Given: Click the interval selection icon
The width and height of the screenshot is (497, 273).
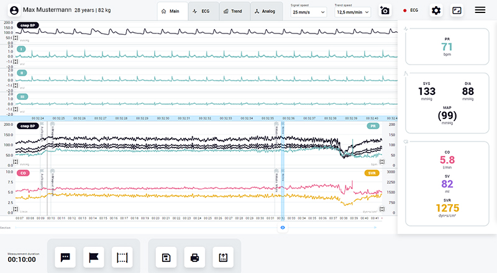Looking at the screenshot, I should (122, 257).
